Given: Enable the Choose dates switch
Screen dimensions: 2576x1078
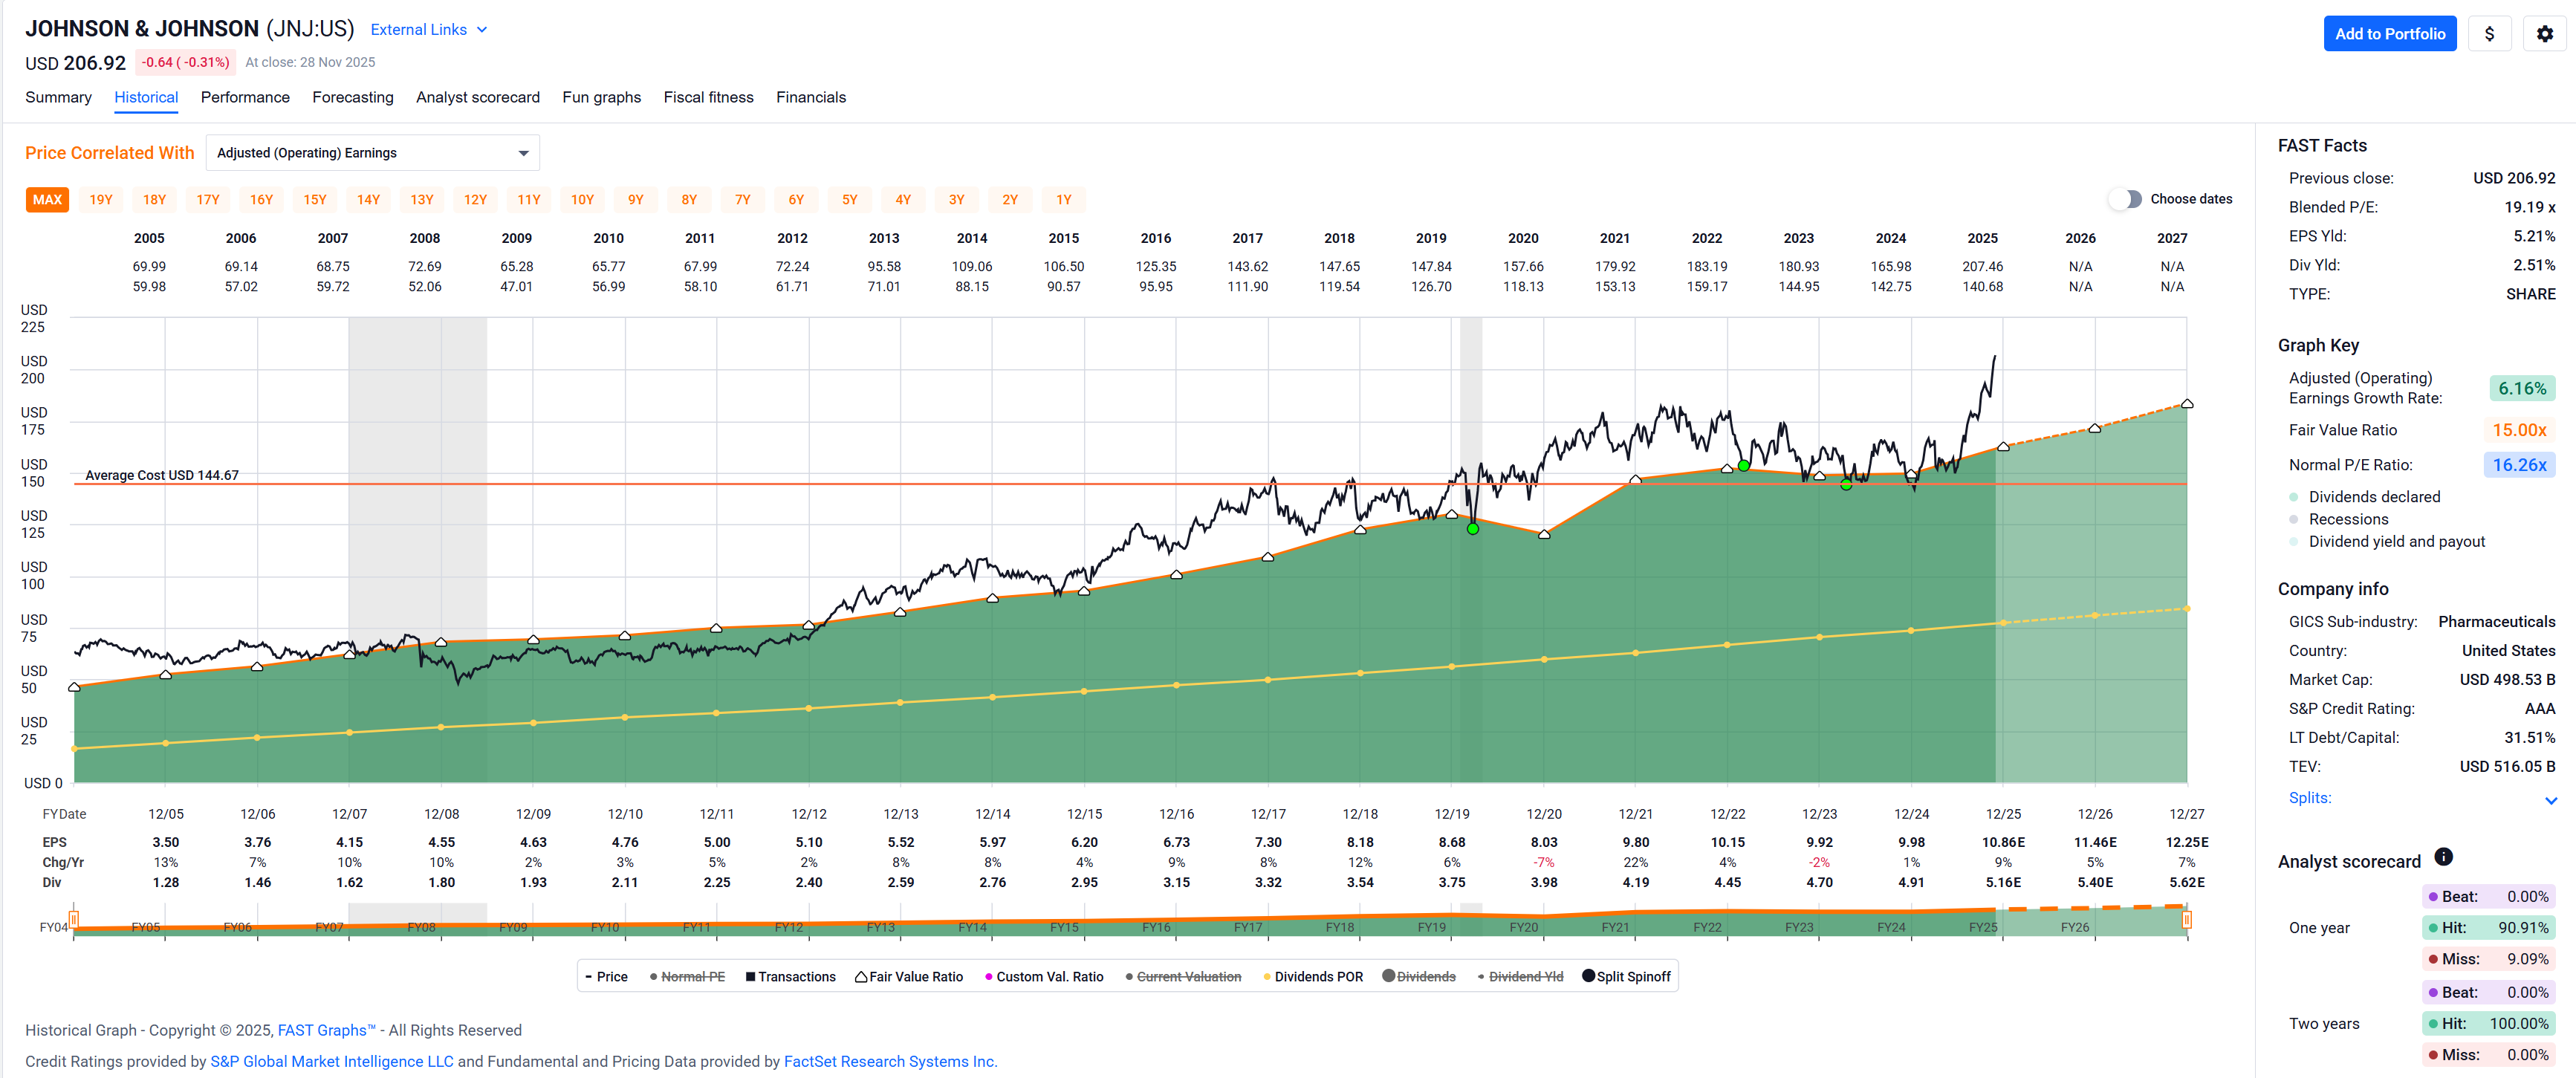Looking at the screenshot, I should tap(2125, 199).
